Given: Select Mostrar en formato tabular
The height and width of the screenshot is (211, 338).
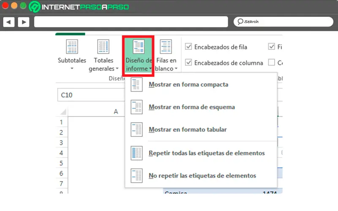Looking at the screenshot, I should click(x=201, y=130).
